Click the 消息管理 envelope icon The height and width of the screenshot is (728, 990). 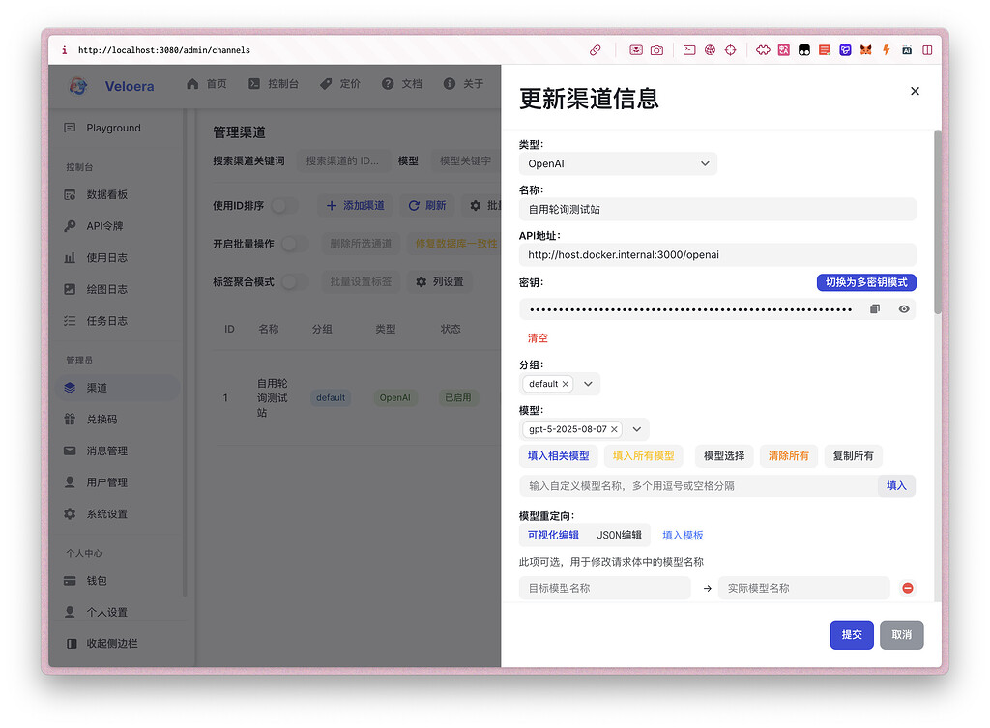tap(70, 451)
